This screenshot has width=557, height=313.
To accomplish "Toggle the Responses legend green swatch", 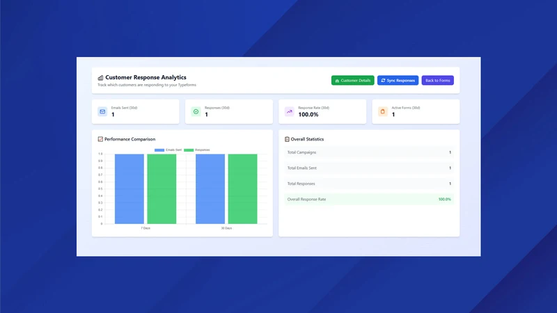I will click(189, 150).
